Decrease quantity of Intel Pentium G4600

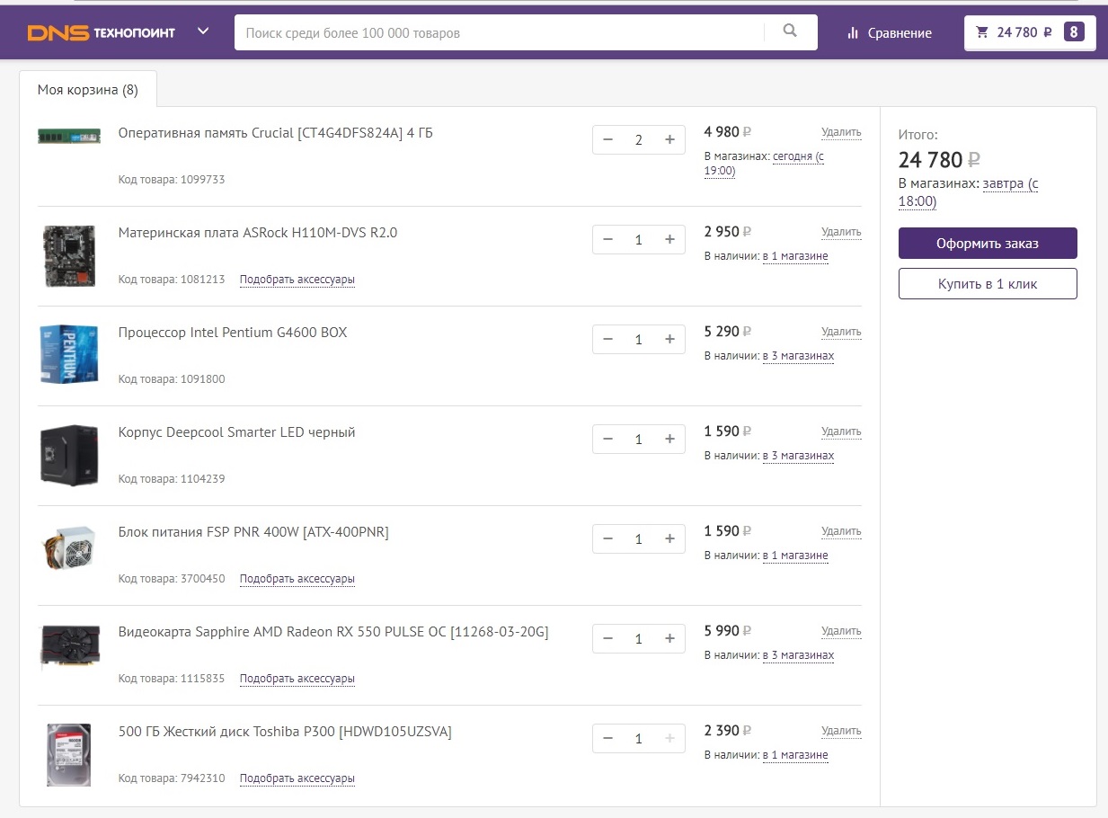point(608,339)
